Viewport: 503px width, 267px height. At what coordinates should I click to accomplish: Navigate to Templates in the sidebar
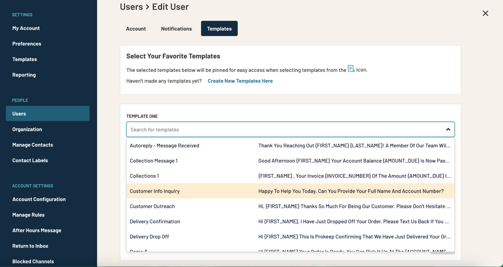click(x=25, y=59)
